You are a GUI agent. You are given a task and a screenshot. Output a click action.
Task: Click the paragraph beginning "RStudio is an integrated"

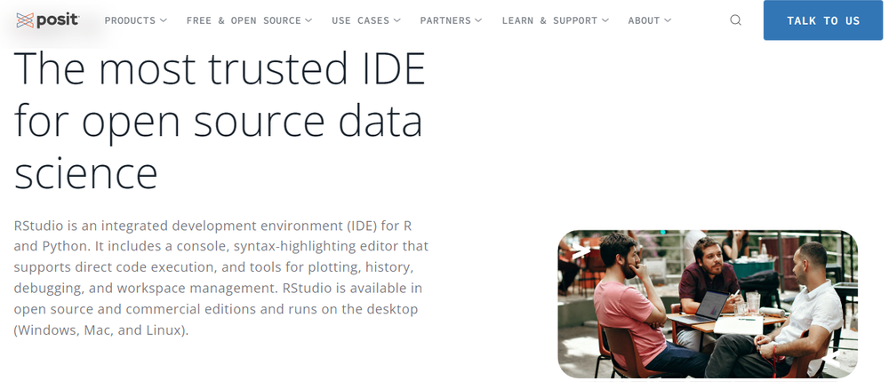coord(221,278)
